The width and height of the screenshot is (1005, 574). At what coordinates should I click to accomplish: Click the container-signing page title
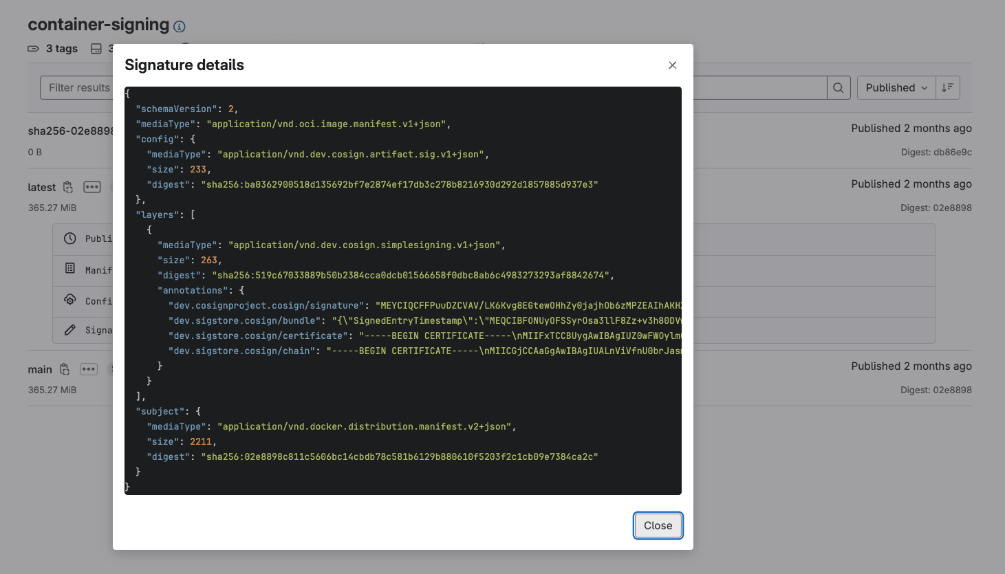98,25
